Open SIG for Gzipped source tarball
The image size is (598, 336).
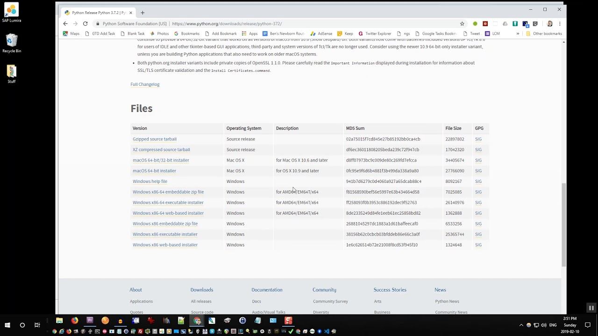(x=478, y=139)
